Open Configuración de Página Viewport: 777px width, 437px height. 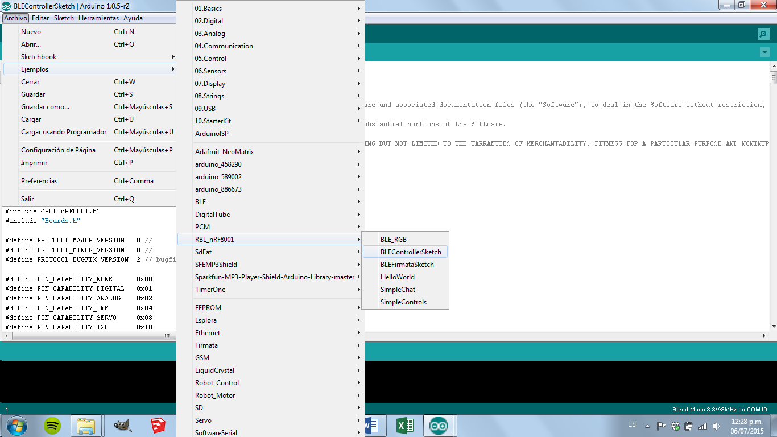(90, 150)
